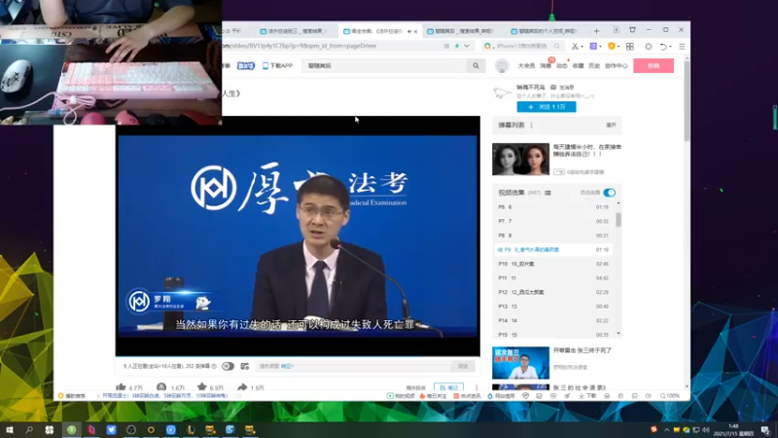Screen dimensions: 778x438
Task: Open the browser hamburger menu
Action: click(x=682, y=46)
